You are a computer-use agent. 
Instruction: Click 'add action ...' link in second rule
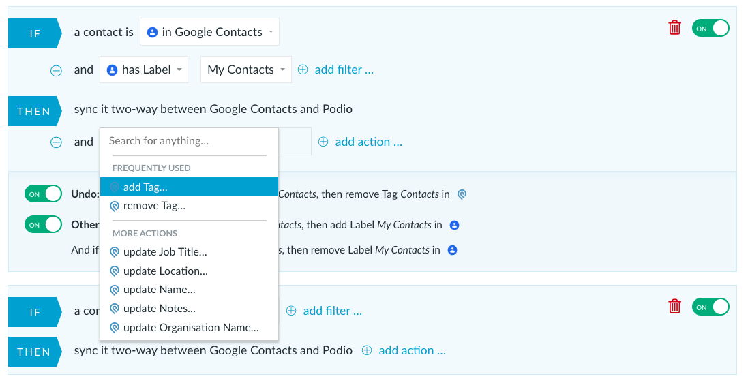[412, 350]
